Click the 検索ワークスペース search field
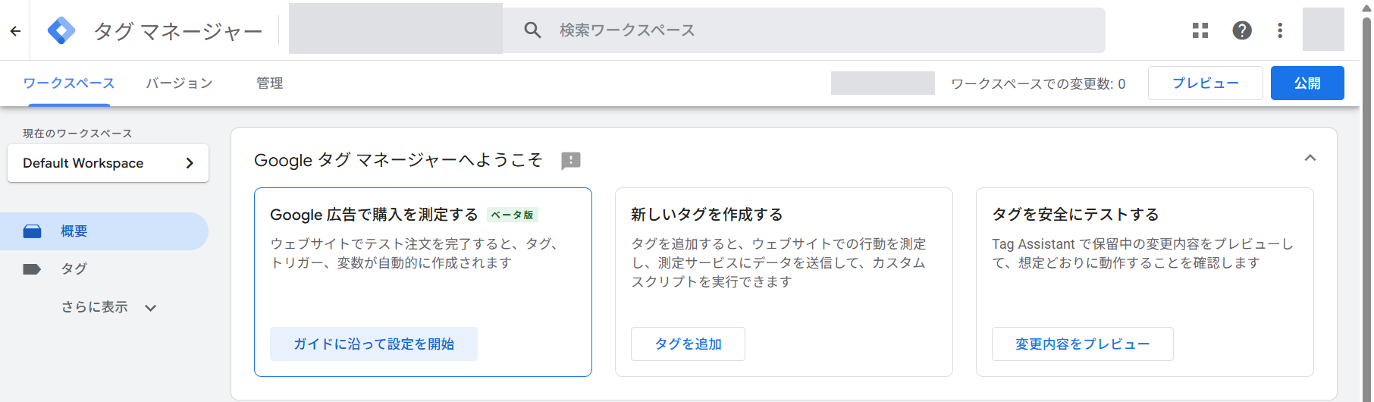 (804, 30)
